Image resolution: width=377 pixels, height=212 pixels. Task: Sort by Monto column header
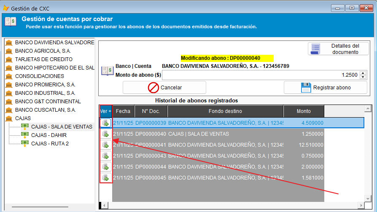304,111
